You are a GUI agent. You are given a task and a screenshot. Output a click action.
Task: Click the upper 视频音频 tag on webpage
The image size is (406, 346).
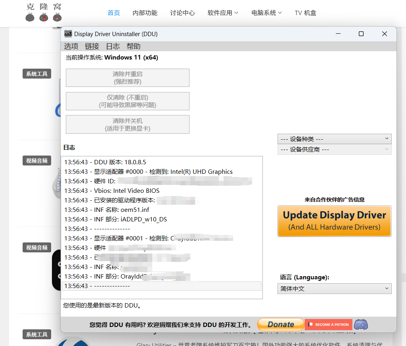(x=37, y=160)
